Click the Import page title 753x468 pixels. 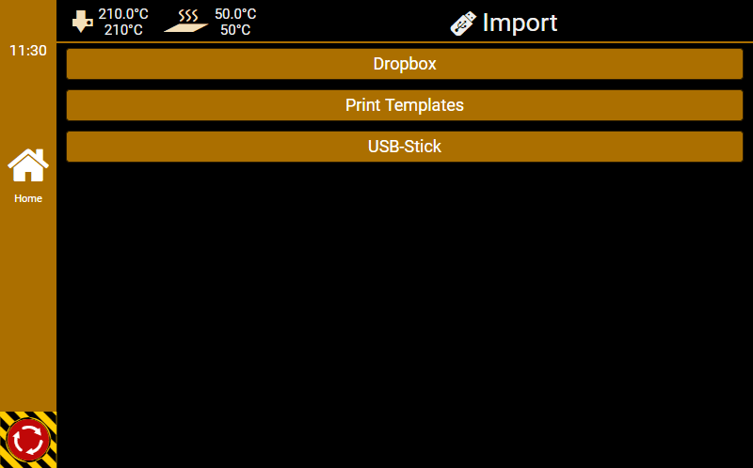[520, 23]
